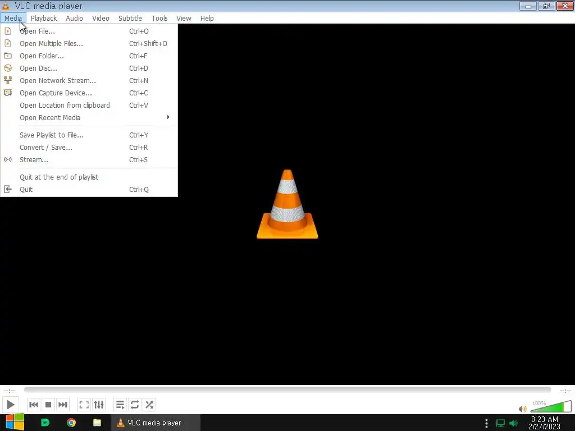This screenshot has height=431, width=575.
Task: Choose Open Network Stream... entry
Action: (x=89, y=81)
